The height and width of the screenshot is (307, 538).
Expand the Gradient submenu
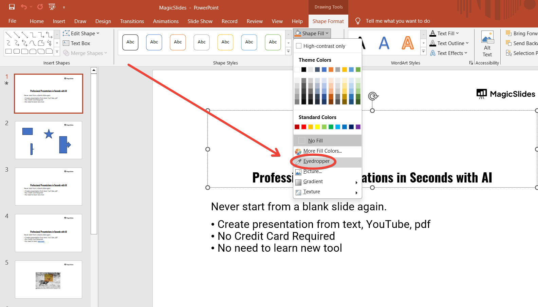coord(313,181)
